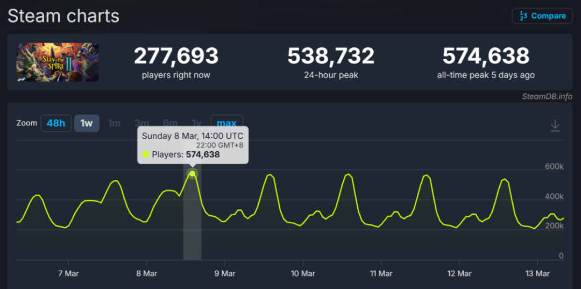Set chart zoom to max
Screen dimensions: 581x289
tap(227, 123)
